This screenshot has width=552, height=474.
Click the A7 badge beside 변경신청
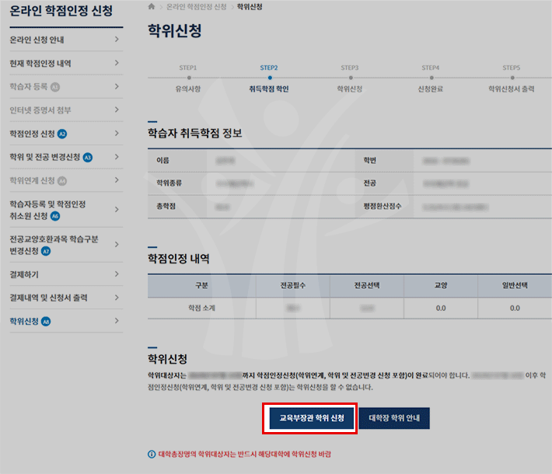tap(46, 252)
